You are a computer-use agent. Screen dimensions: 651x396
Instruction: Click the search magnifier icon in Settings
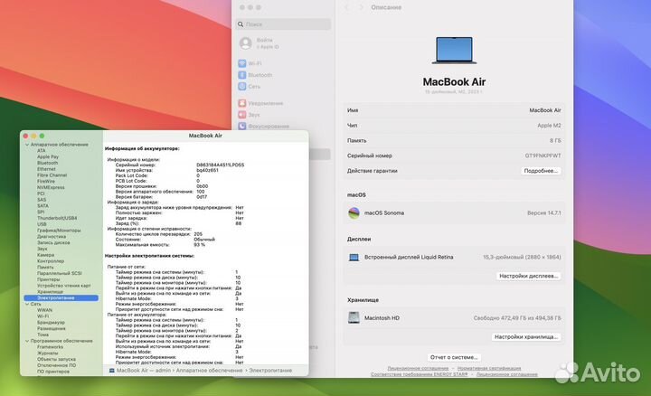[241, 24]
